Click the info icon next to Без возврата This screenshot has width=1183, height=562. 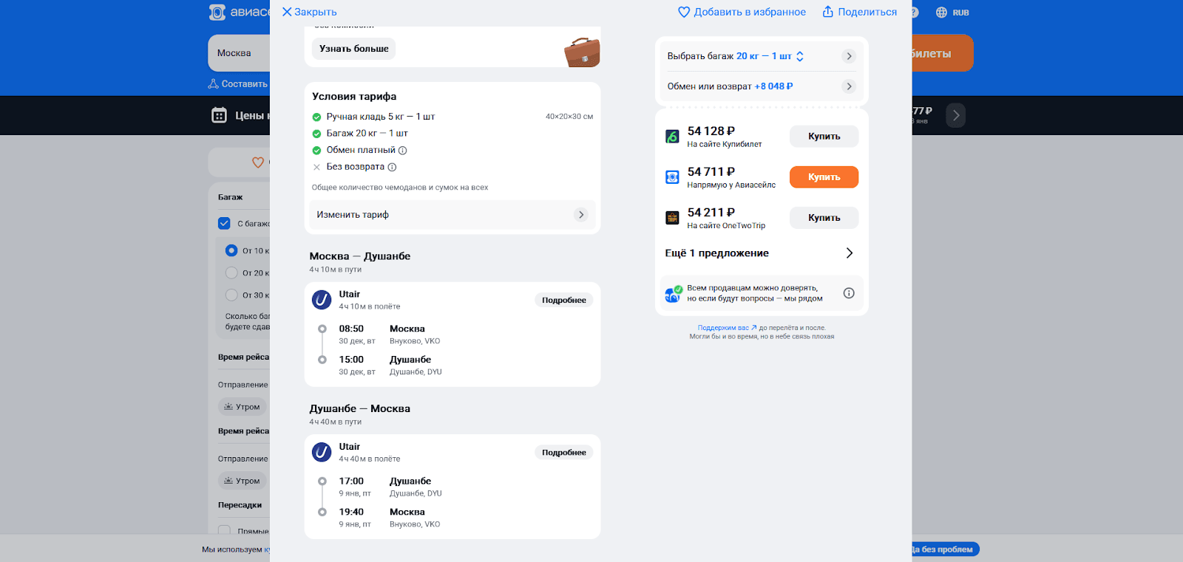click(392, 167)
